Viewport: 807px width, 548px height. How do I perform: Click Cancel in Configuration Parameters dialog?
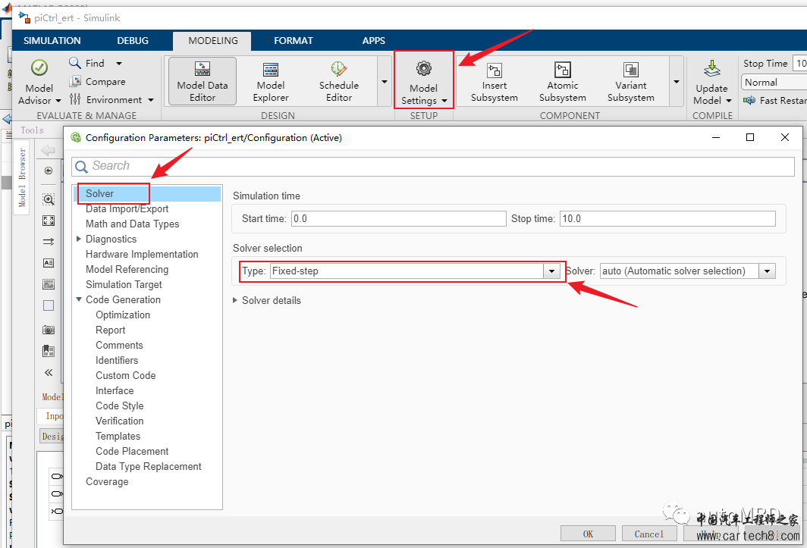[649, 534]
